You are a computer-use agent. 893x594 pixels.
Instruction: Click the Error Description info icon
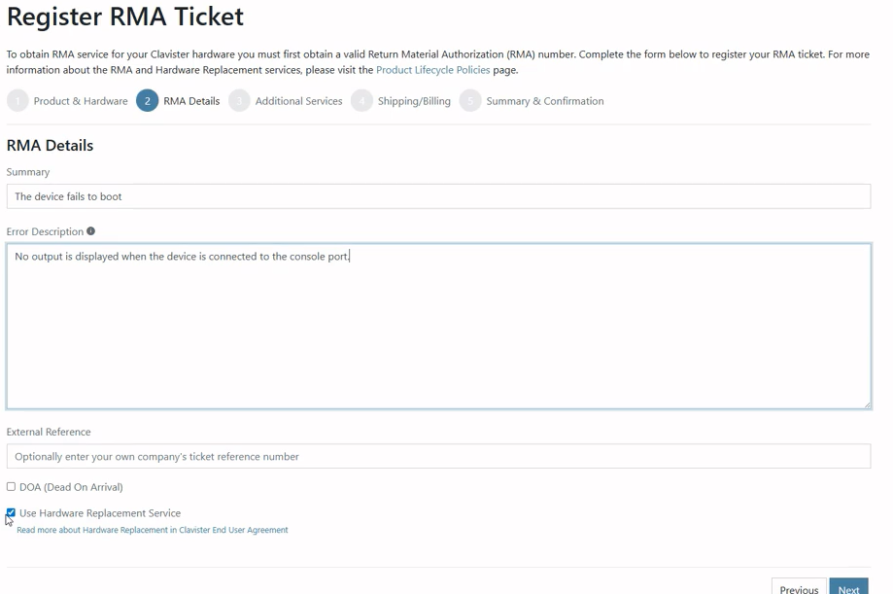point(90,231)
